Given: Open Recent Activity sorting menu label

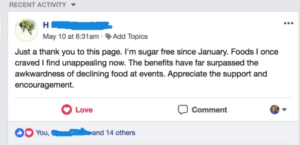Looking at the screenshot, I should click(38, 5).
